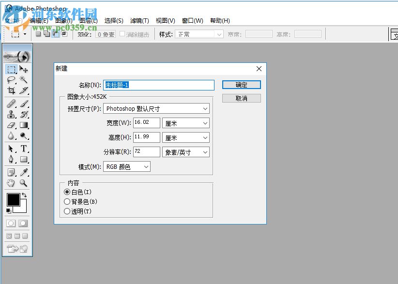This screenshot has height=284, width=398.
Task: Select the Hand tool
Action: [x=11, y=183]
